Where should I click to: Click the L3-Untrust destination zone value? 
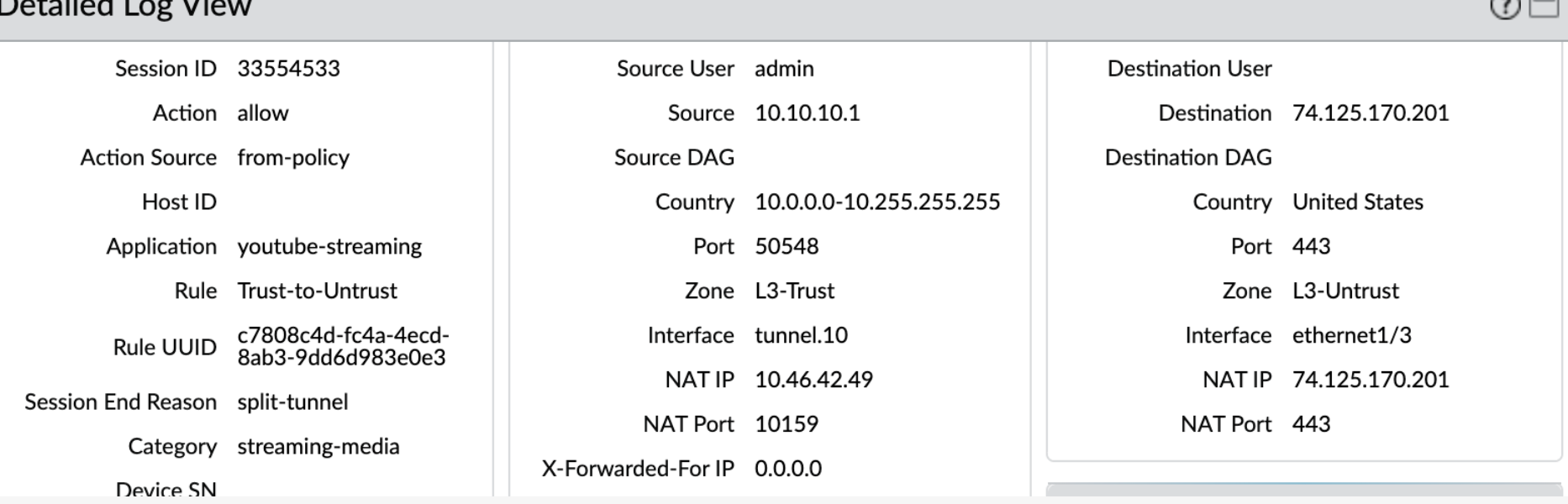coord(1345,291)
